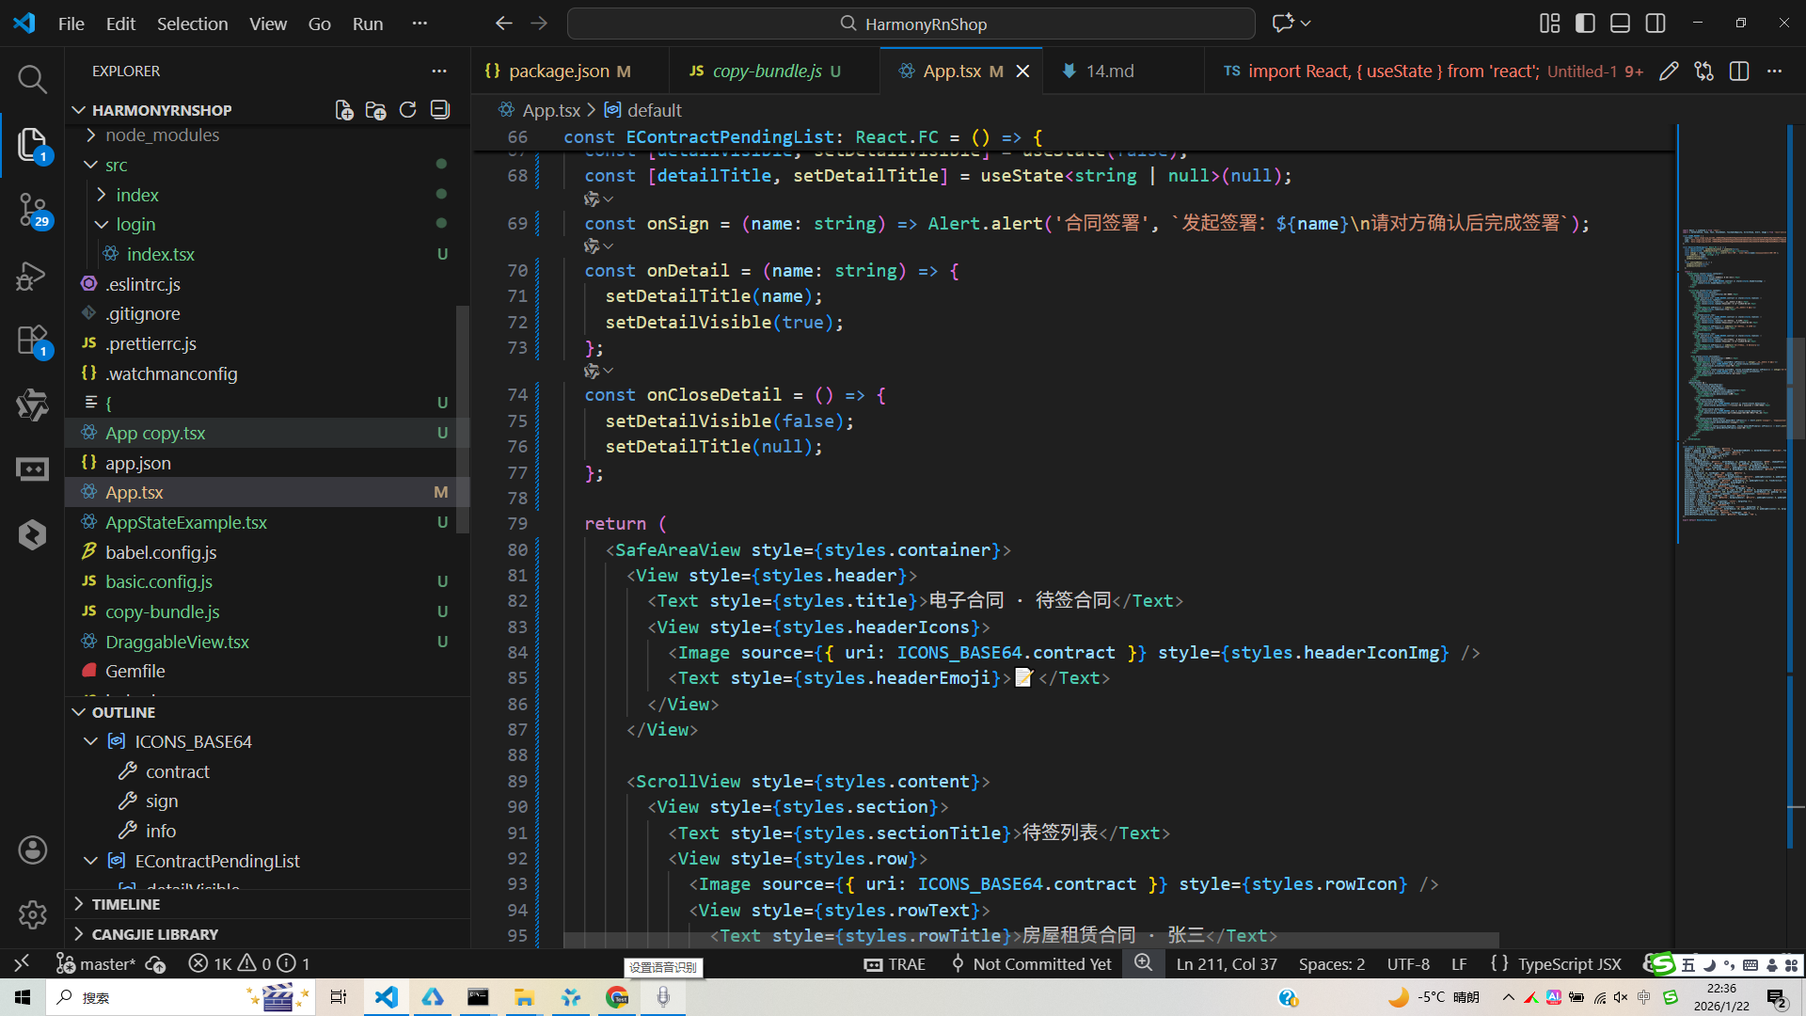Select contract symbol in outline

[x=177, y=771]
